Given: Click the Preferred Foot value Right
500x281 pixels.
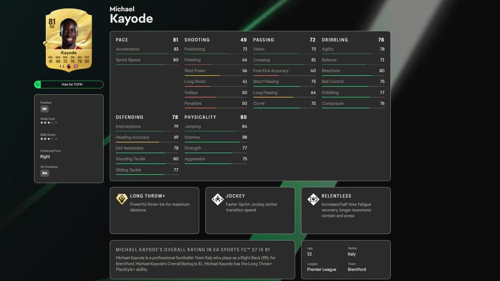Looking at the screenshot, I should click(45, 157).
